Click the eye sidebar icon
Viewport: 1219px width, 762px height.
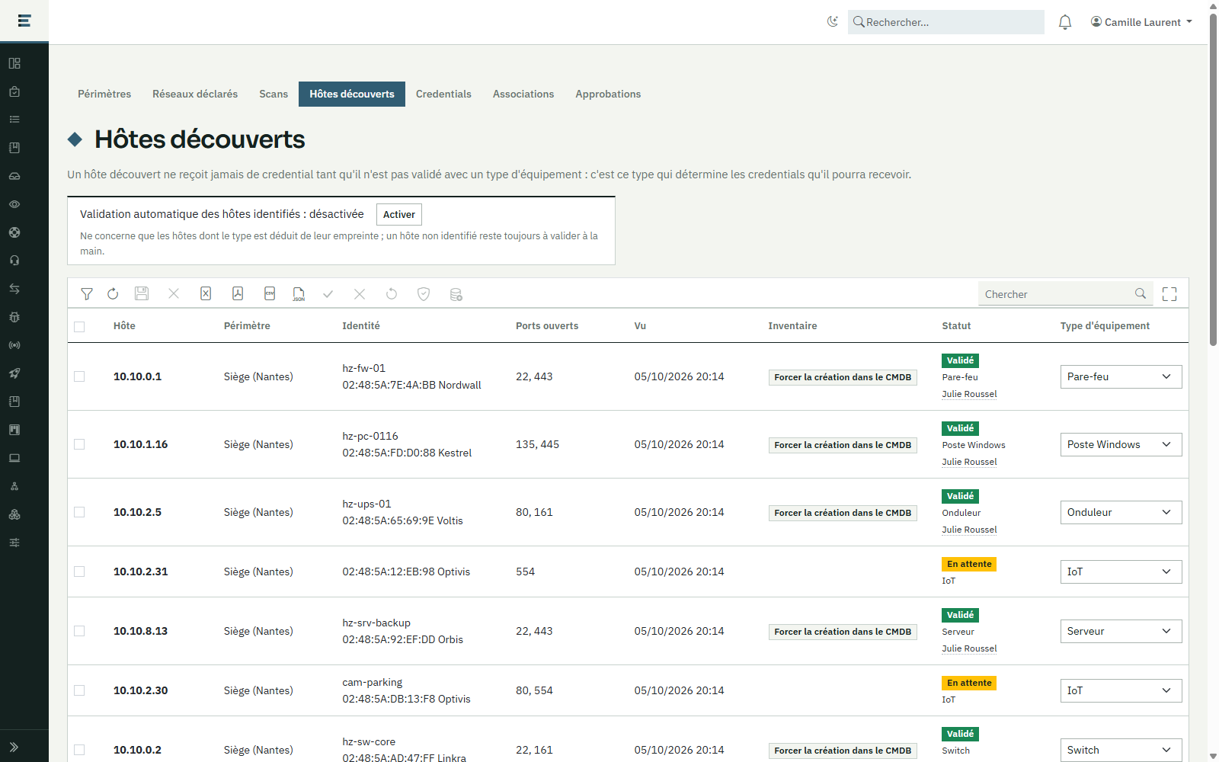[x=14, y=204]
